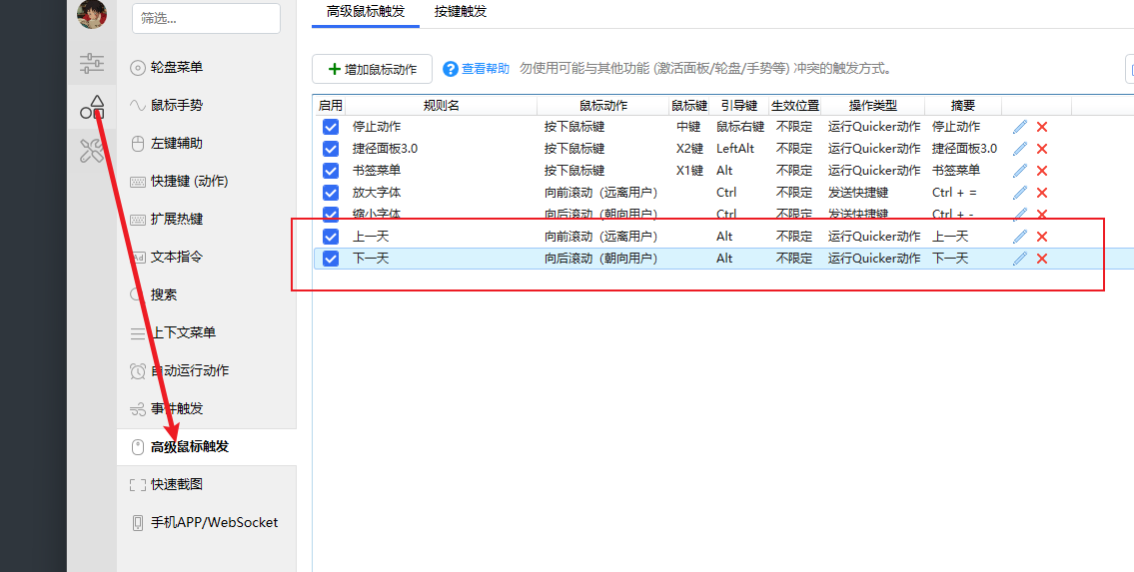Click the LeftAlt guide key cell

coord(735,149)
